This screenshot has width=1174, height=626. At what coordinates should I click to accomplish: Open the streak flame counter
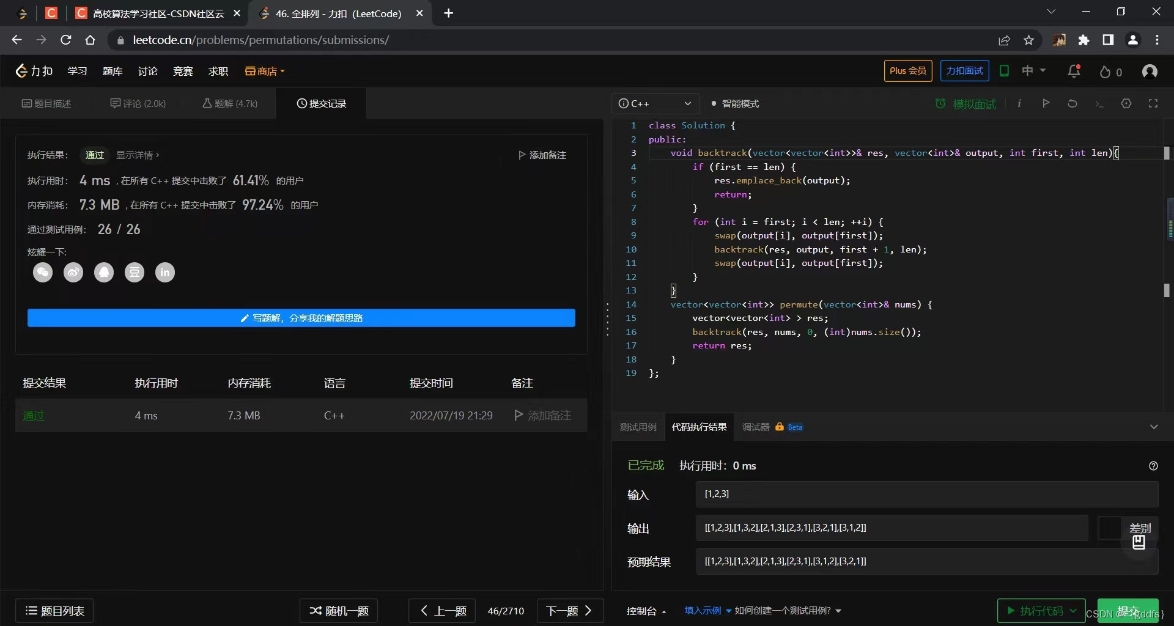1110,72
